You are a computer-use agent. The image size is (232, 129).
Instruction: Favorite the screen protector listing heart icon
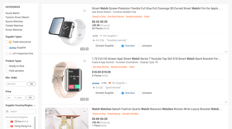point(84,11)
